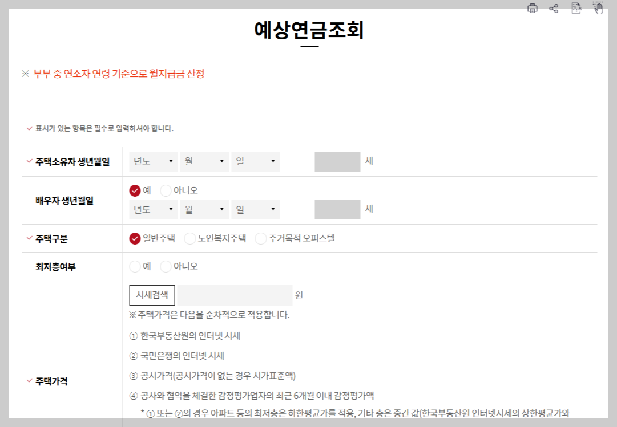Screen dimensions: 617x427
Task: Open the 년도 dropdown under 배우자 생년월일
Action: pos(153,209)
